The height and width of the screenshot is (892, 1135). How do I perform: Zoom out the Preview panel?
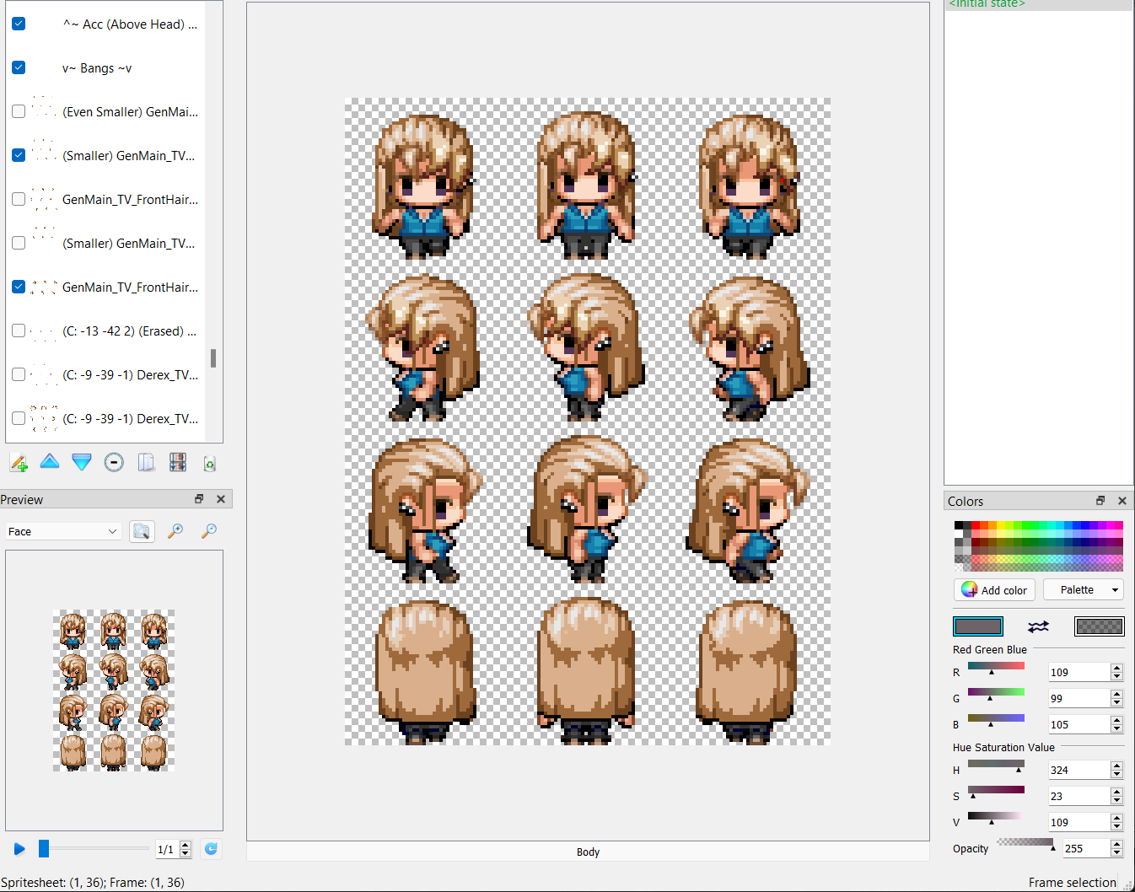click(x=209, y=531)
